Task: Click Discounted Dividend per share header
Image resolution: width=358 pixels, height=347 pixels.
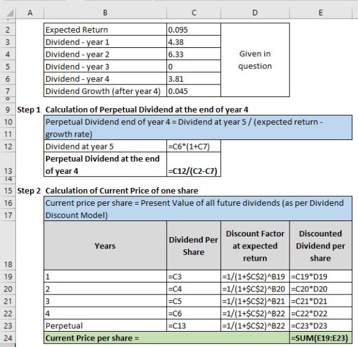Action: click(x=320, y=245)
